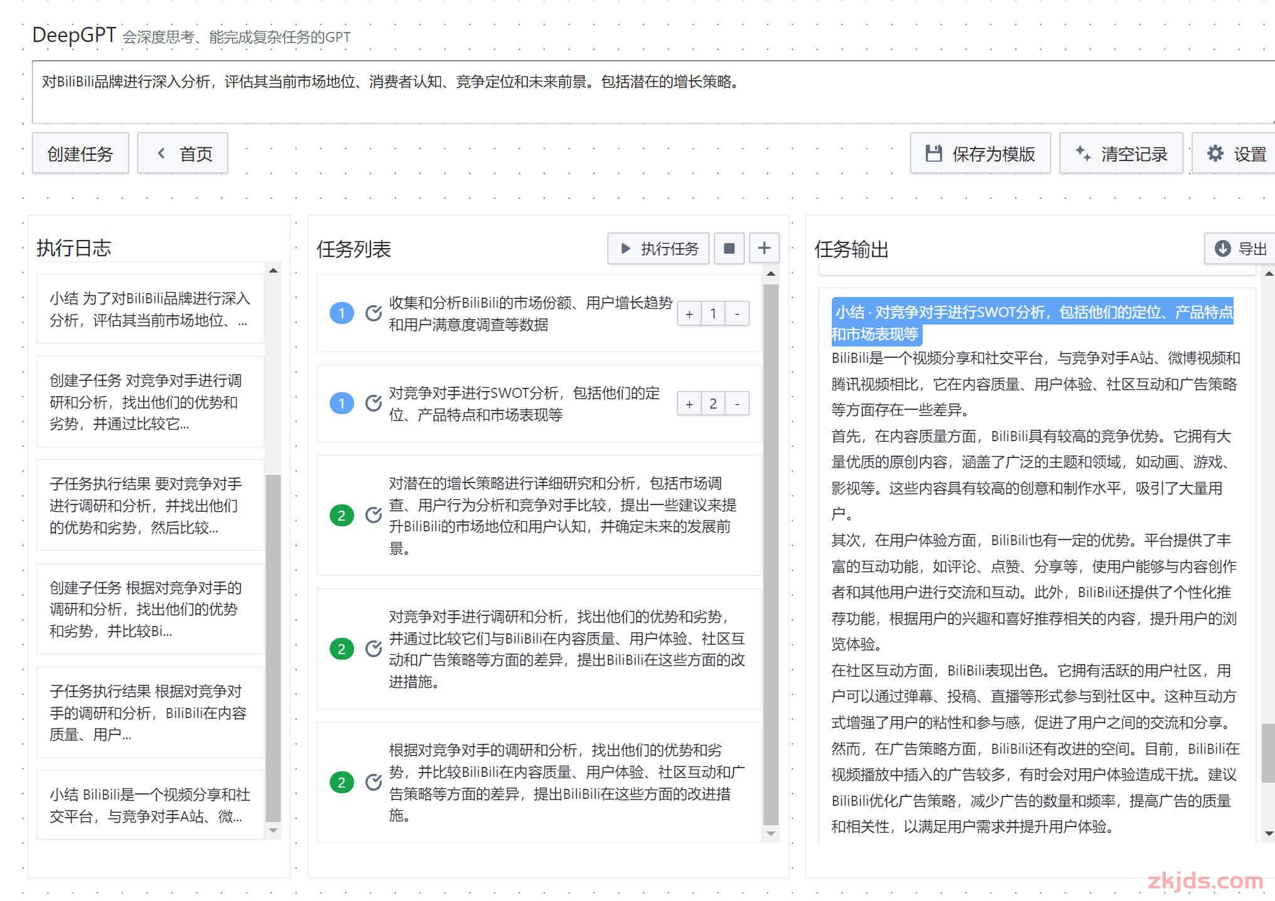Click the 执行日志 scroll-up arrow
The width and height of the screenshot is (1275, 901).
pos(273,270)
